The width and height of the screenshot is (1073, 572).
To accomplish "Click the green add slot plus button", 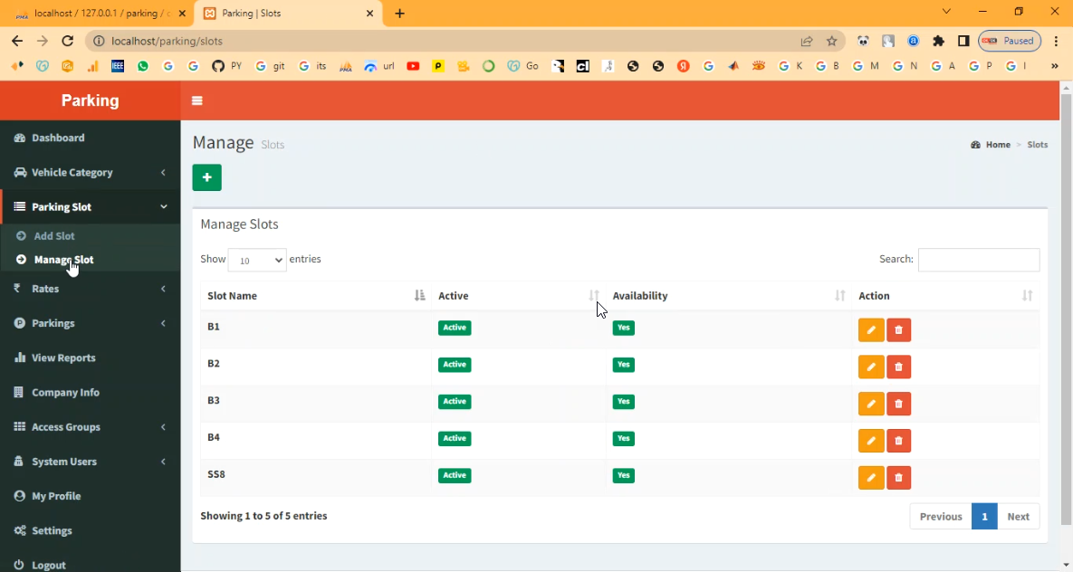I will [x=206, y=177].
